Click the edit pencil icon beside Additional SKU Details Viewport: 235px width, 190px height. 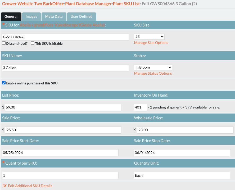click(x=4, y=186)
